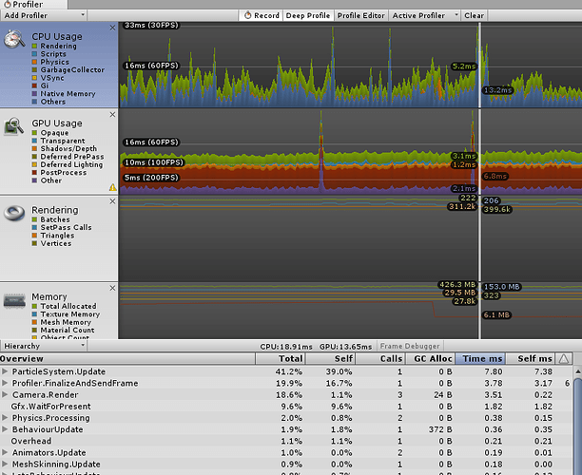Sort by the Time ms column header
Screen dimensions: 582x475
480,358
